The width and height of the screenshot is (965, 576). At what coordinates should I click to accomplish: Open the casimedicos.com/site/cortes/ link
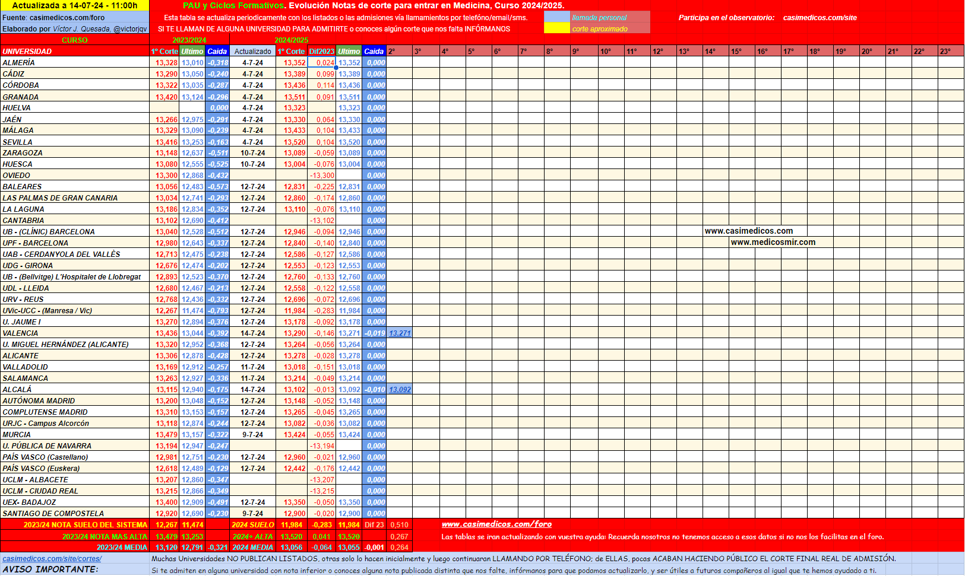click(52, 558)
